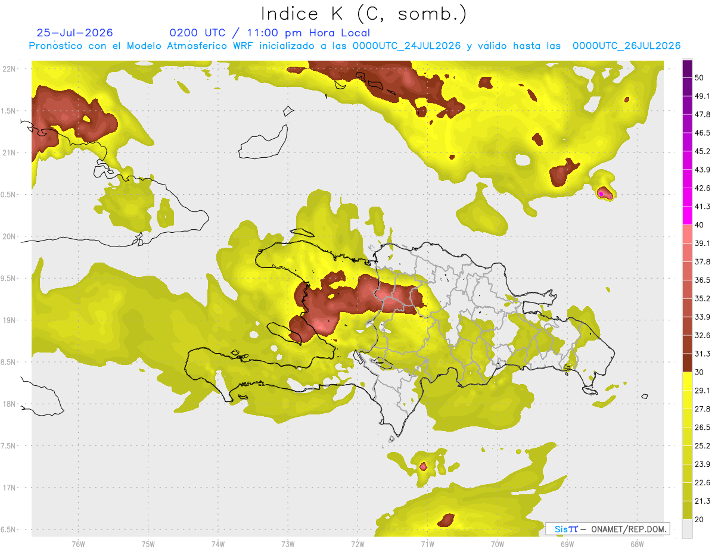The width and height of the screenshot is (715, 552).
Task: Click the latitude label "22N"
Action: 9,69
